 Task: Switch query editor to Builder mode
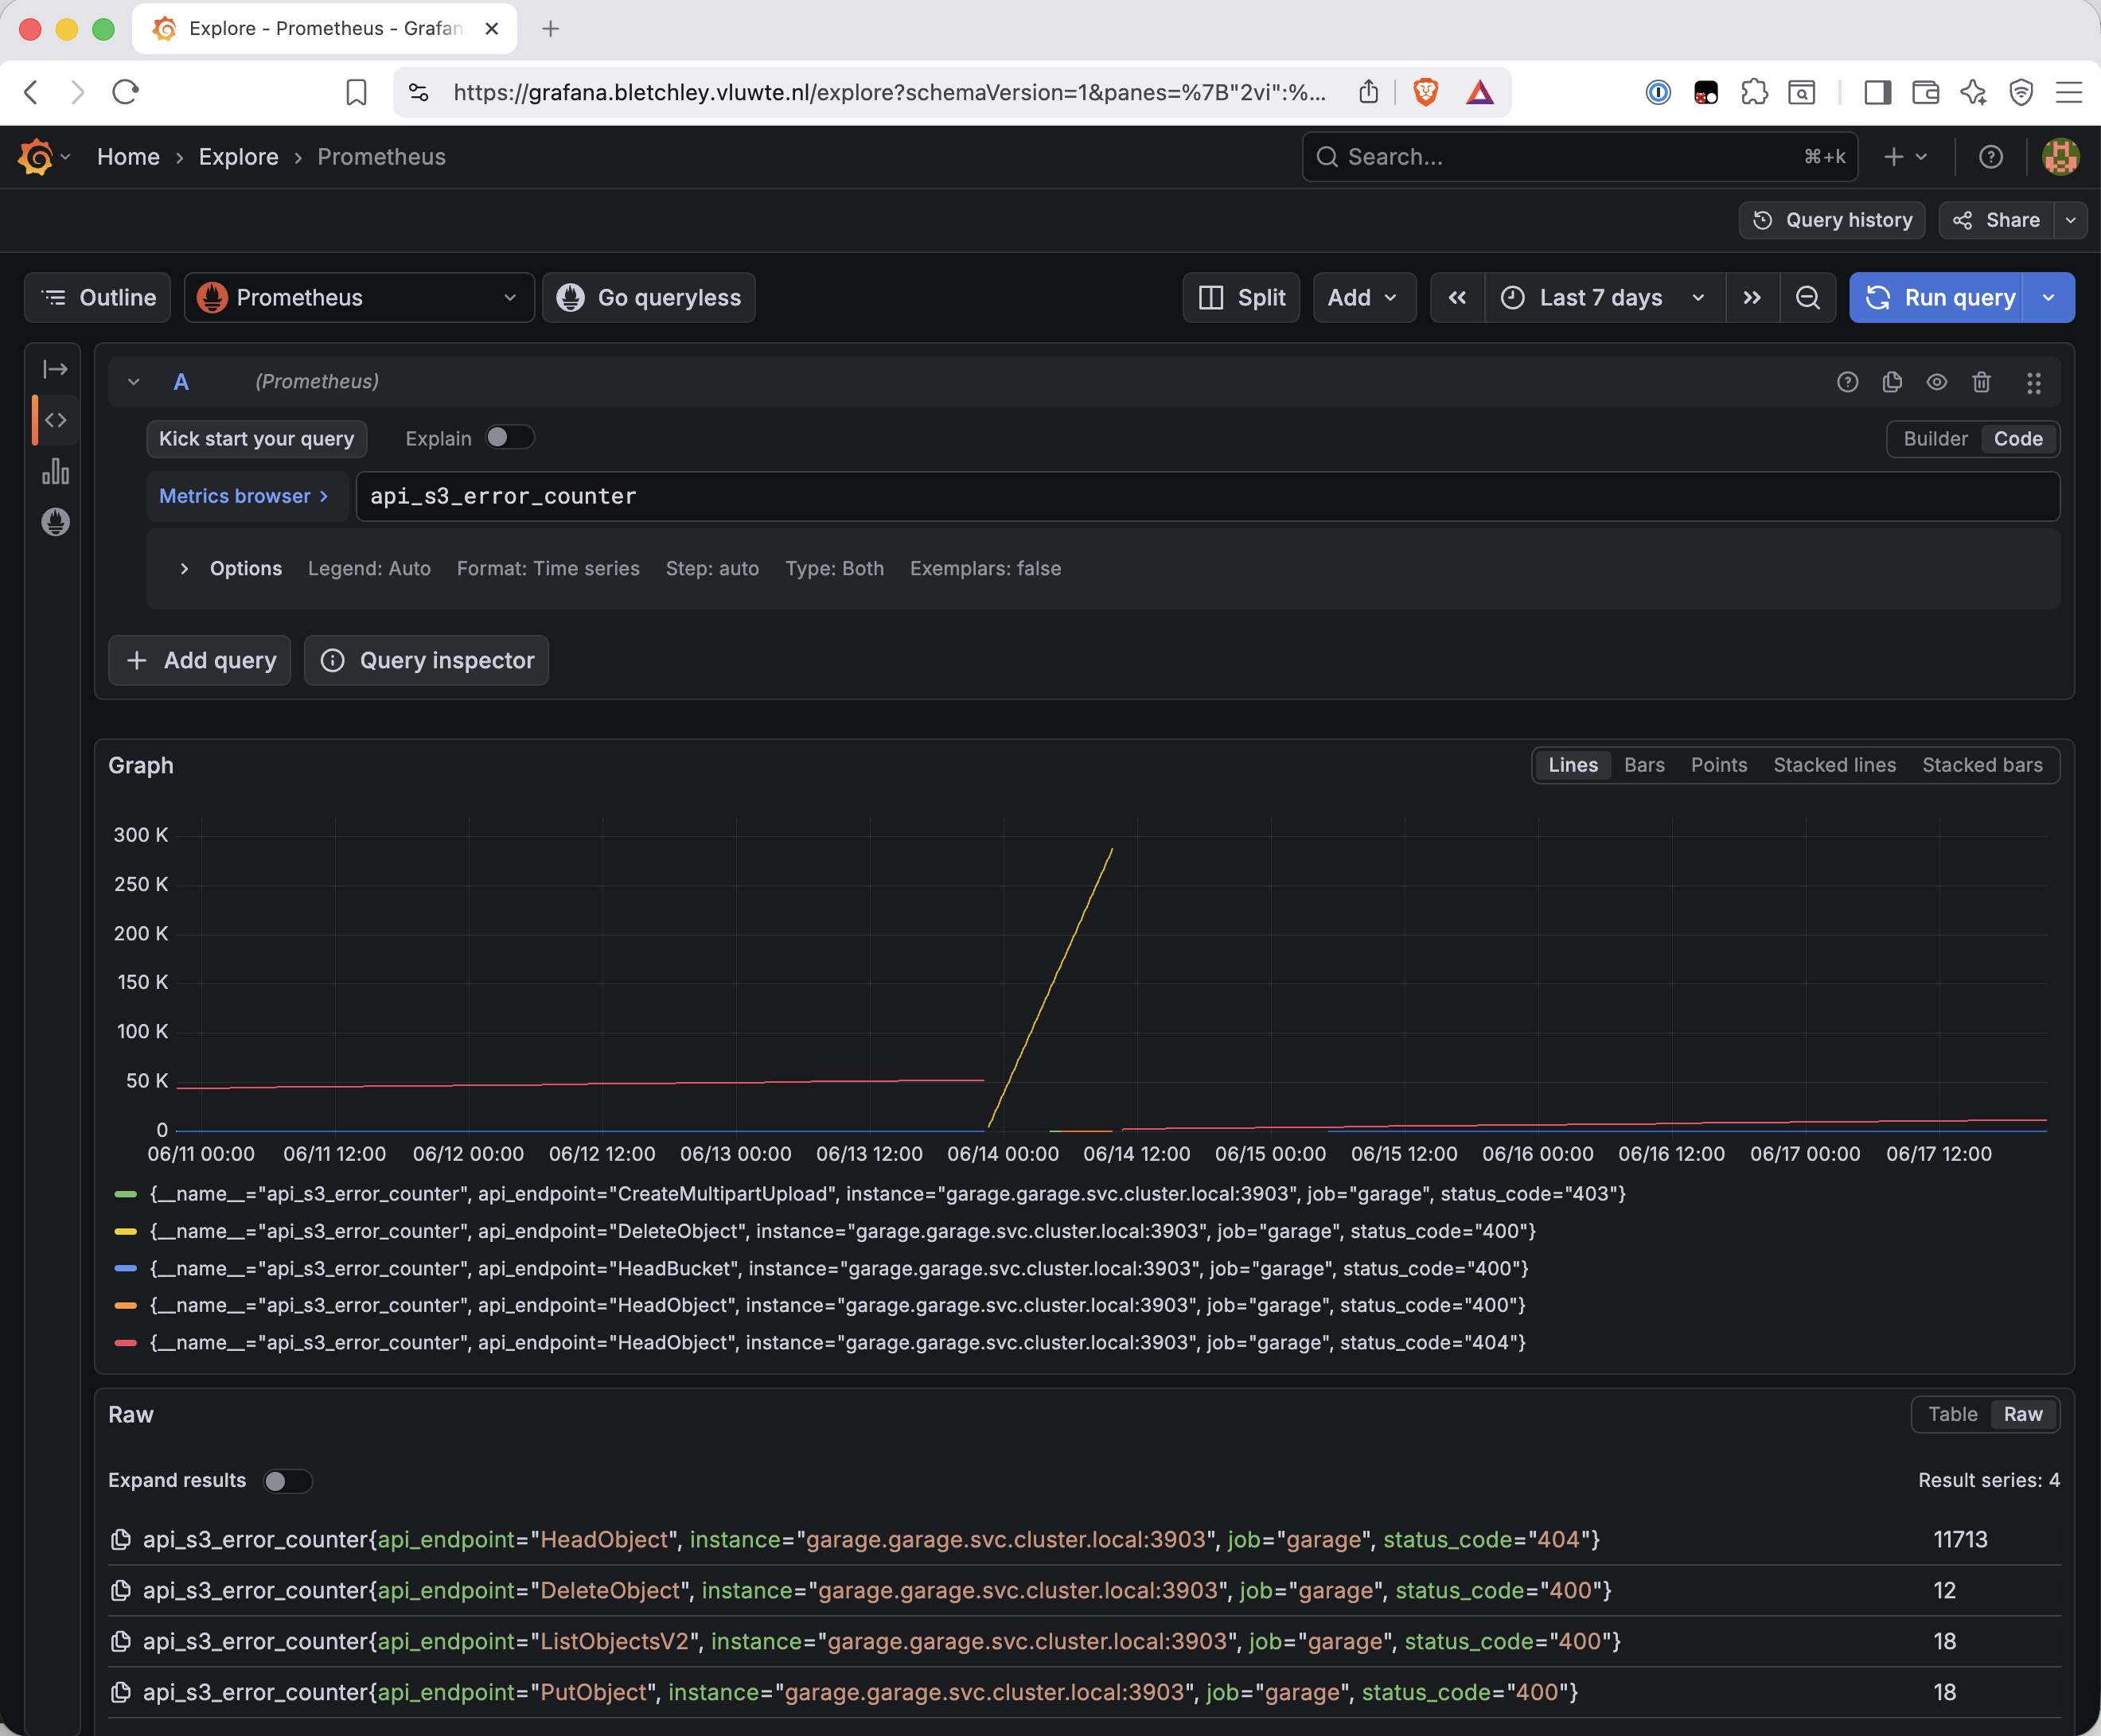pyautogui.click(x=1936, y=439)
